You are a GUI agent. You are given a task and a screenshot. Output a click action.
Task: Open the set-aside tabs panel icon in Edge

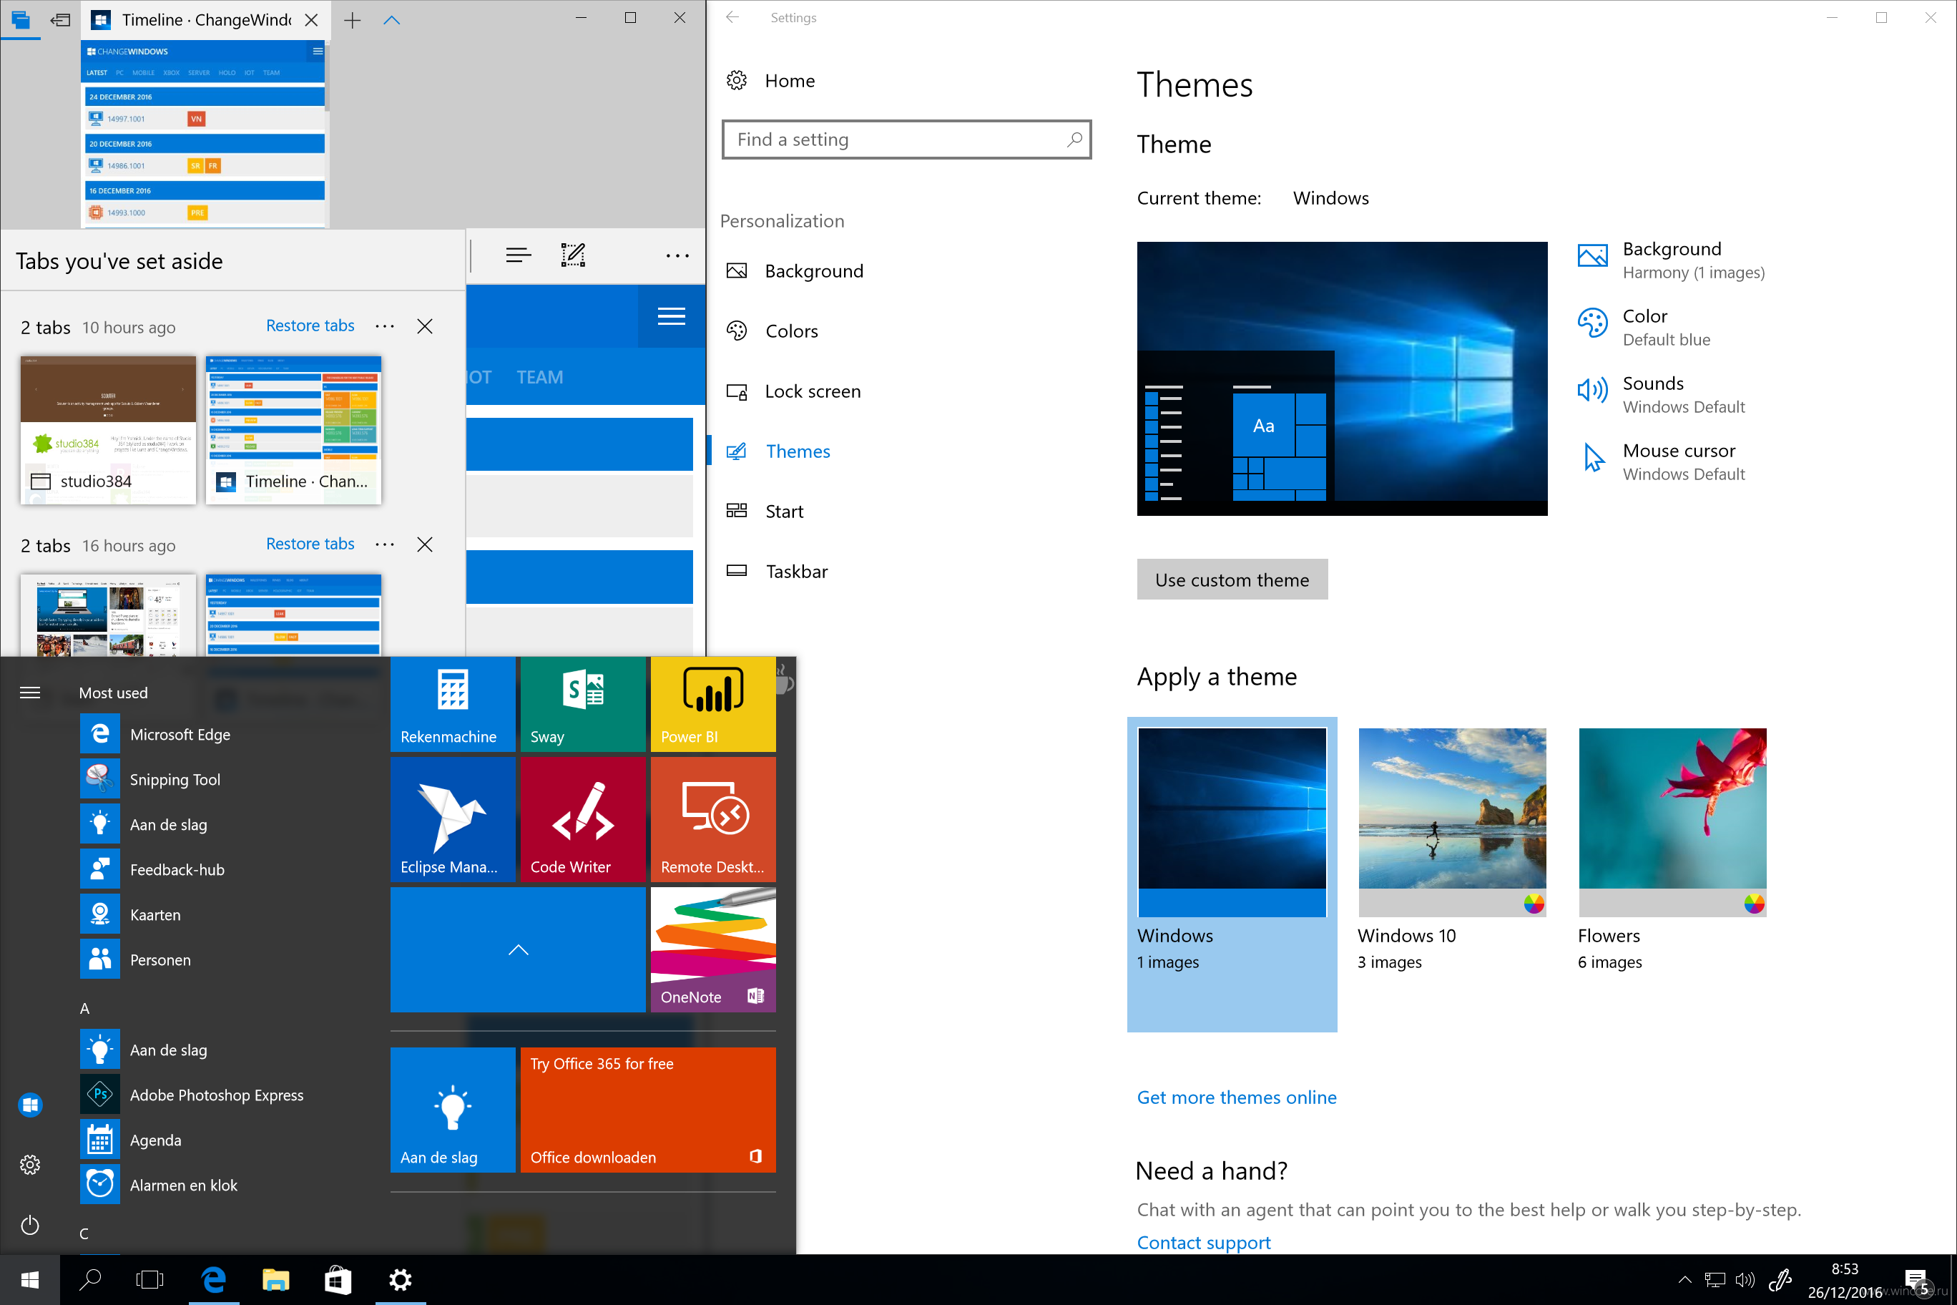pos(21,19)
